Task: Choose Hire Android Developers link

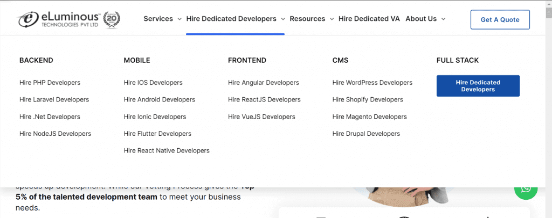Action: 159,100
